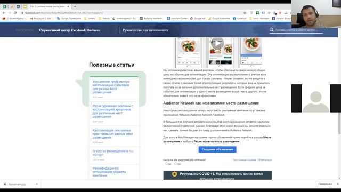Expand the downloaded file options chevron
The width and height of the screenshot is (341, 192).
click(37, 184)
